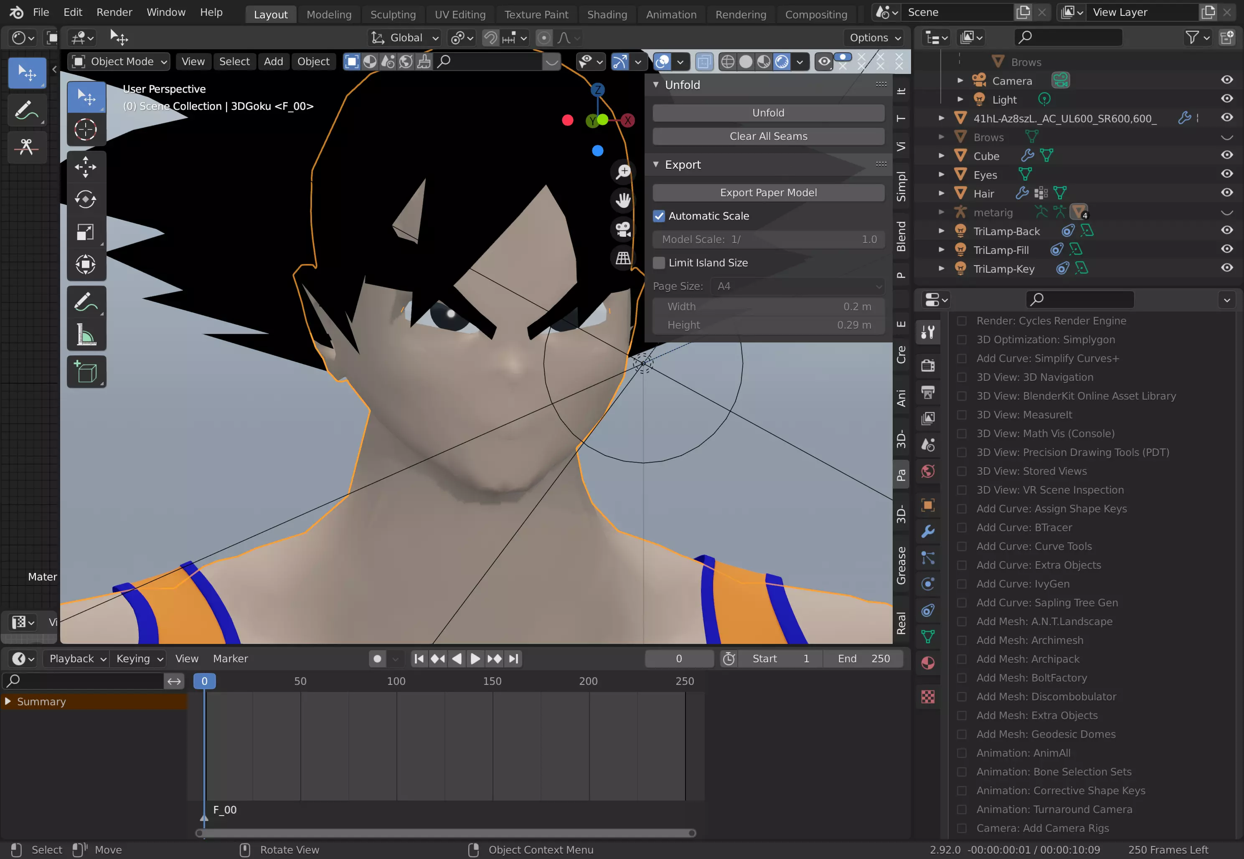
Task: Play animation in reverse
Action: tap(457, 659)
